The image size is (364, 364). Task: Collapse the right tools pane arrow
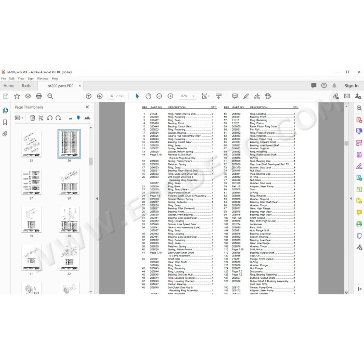click(x=351, y=198)
